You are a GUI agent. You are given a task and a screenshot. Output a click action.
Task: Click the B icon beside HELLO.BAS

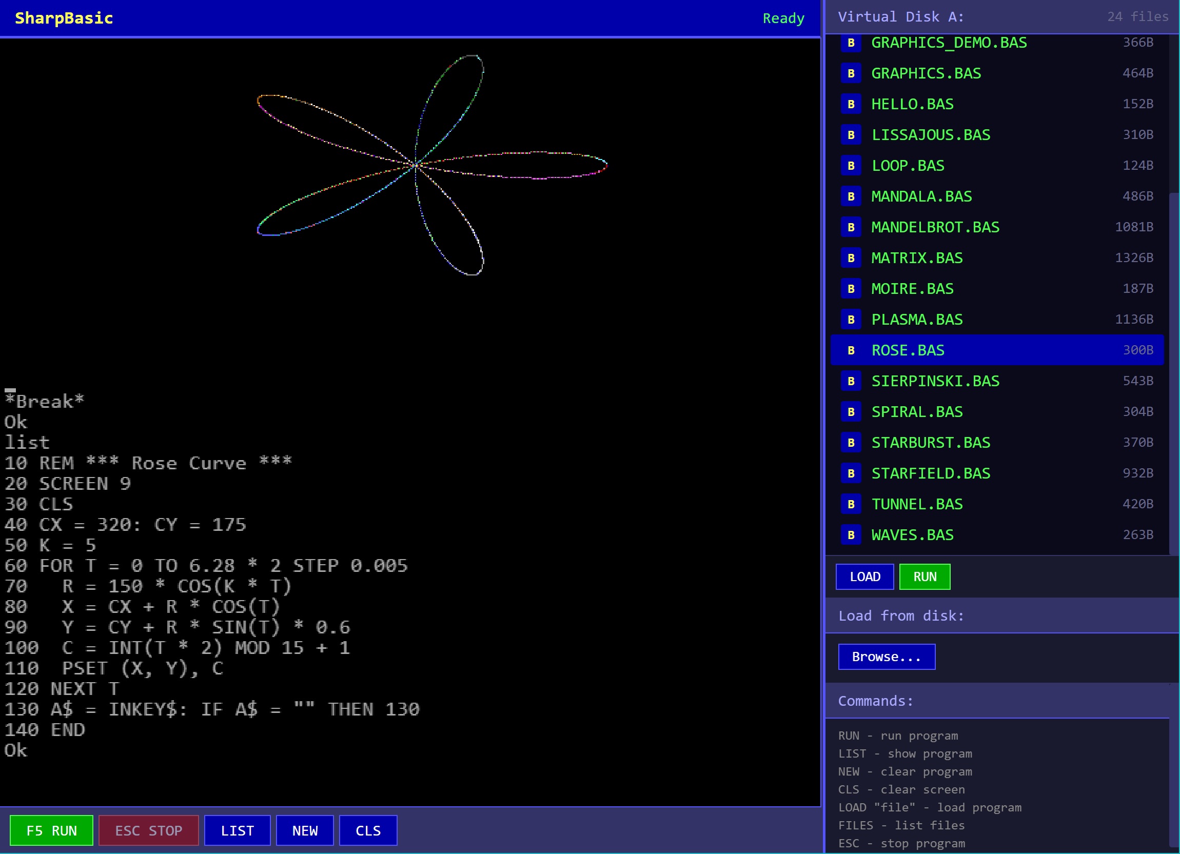pos(851,104)
